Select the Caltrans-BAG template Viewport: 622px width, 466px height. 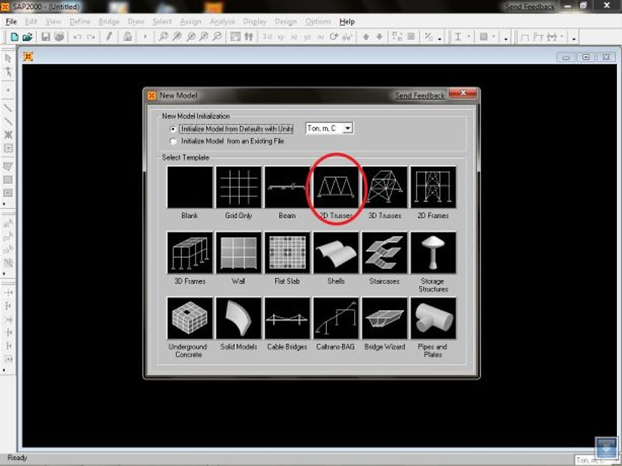click(x=336, y=318)
